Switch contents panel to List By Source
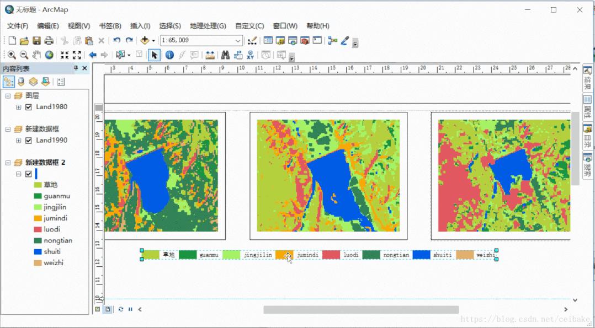595x328 pixels. click(21, 82)
